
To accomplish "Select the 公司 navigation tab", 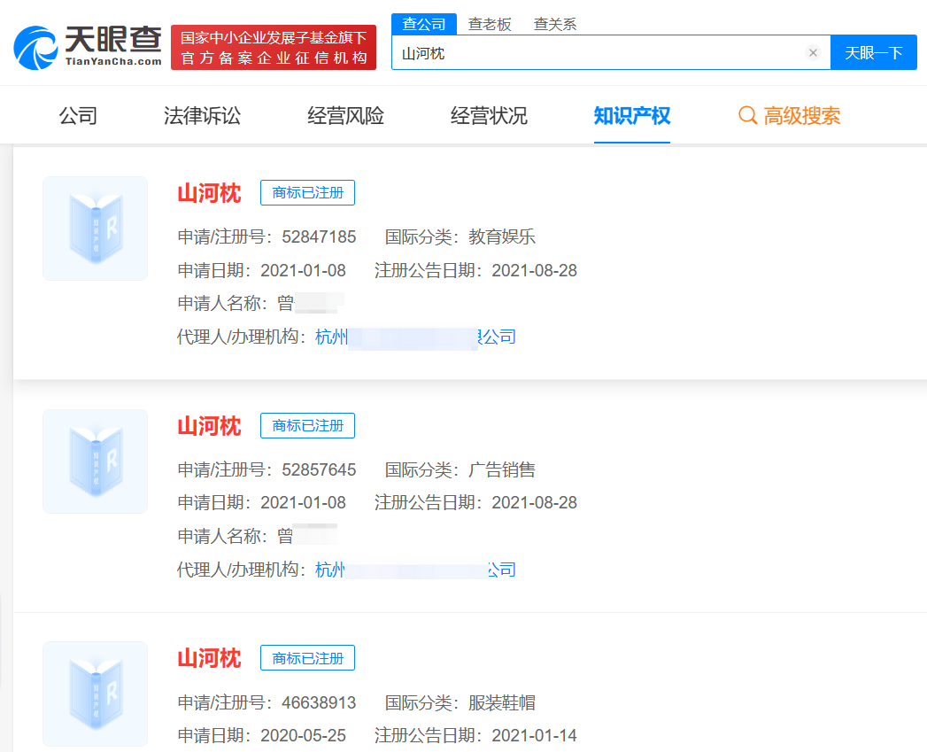I will pos(78,115).
